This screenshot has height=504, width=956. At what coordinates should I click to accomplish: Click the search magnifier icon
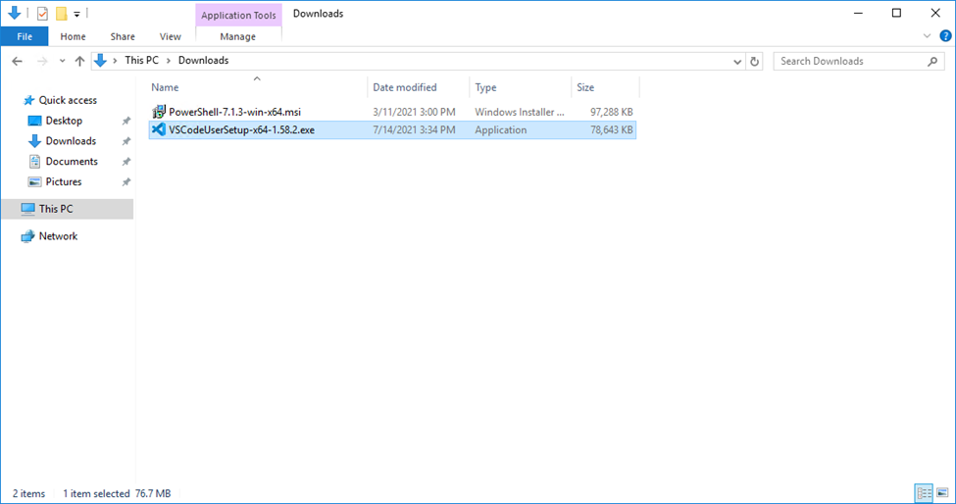click(932, 61)
